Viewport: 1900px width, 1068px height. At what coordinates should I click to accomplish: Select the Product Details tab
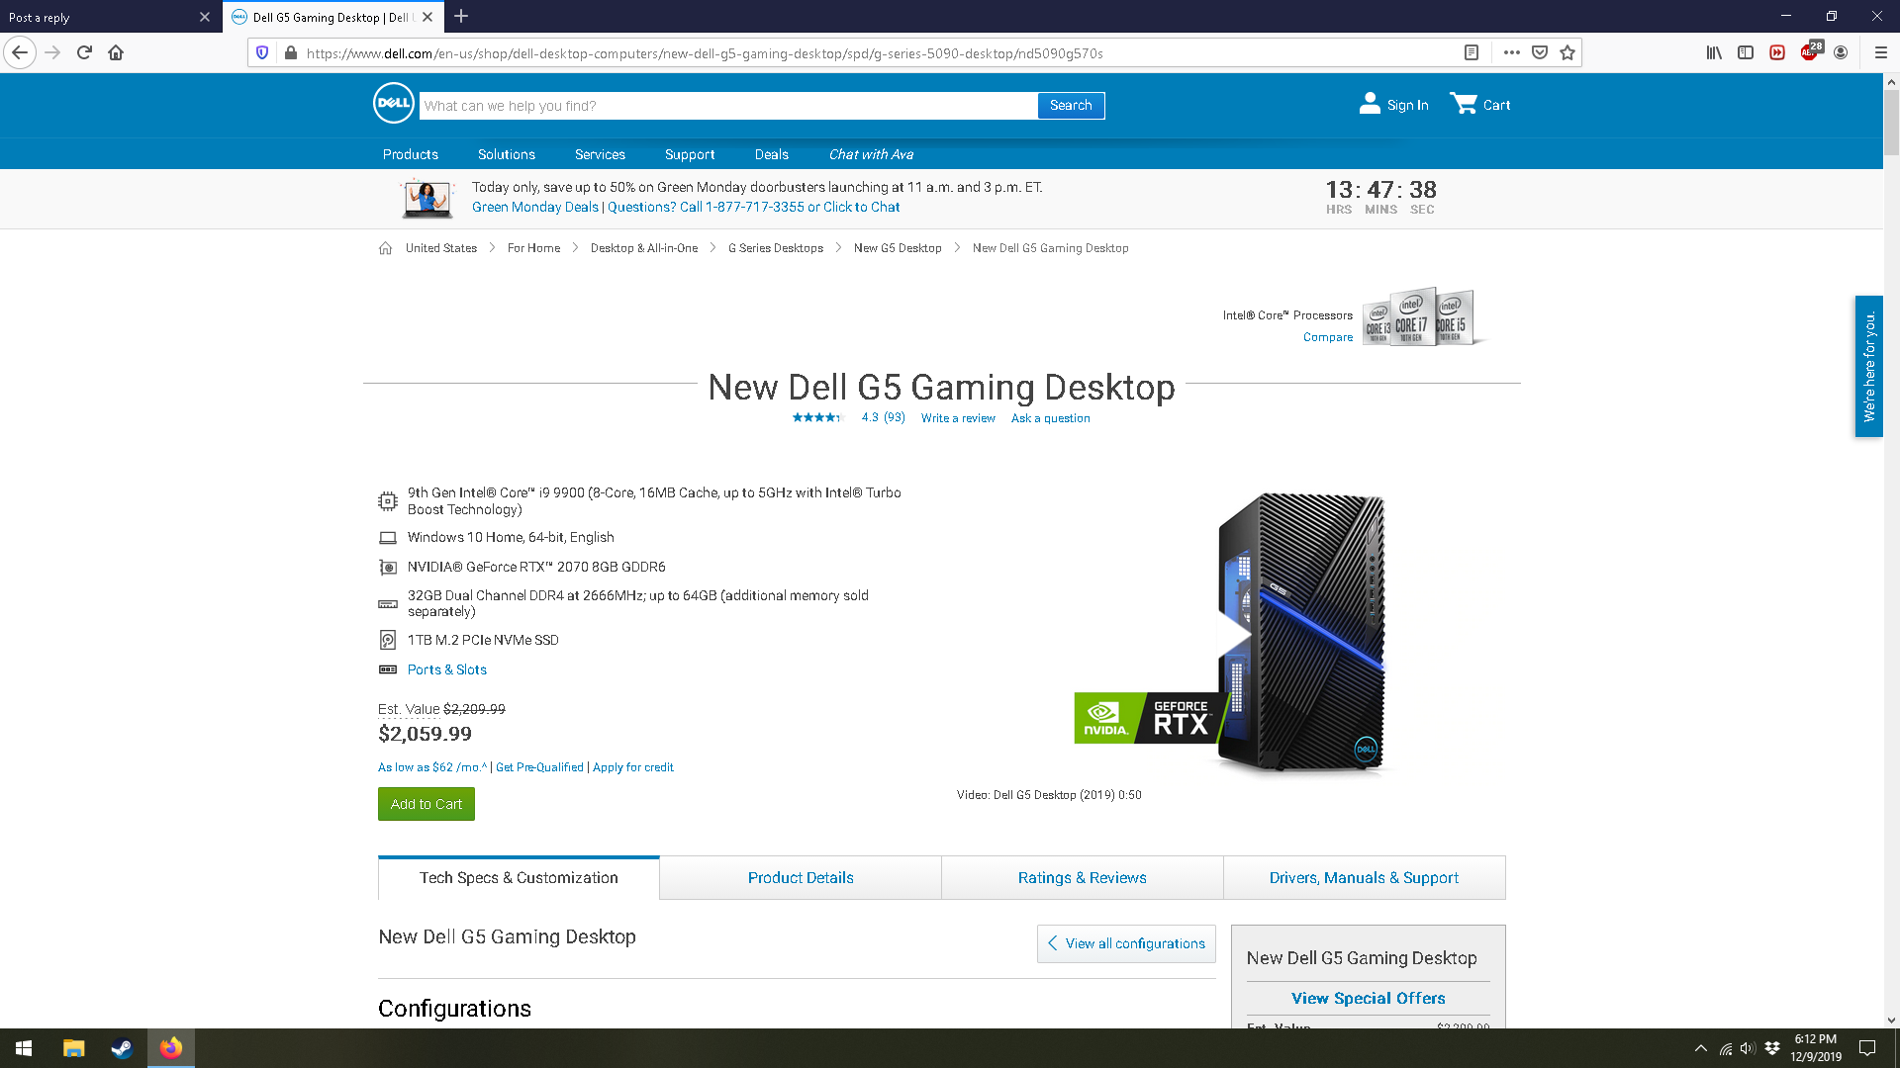(800, 877)
